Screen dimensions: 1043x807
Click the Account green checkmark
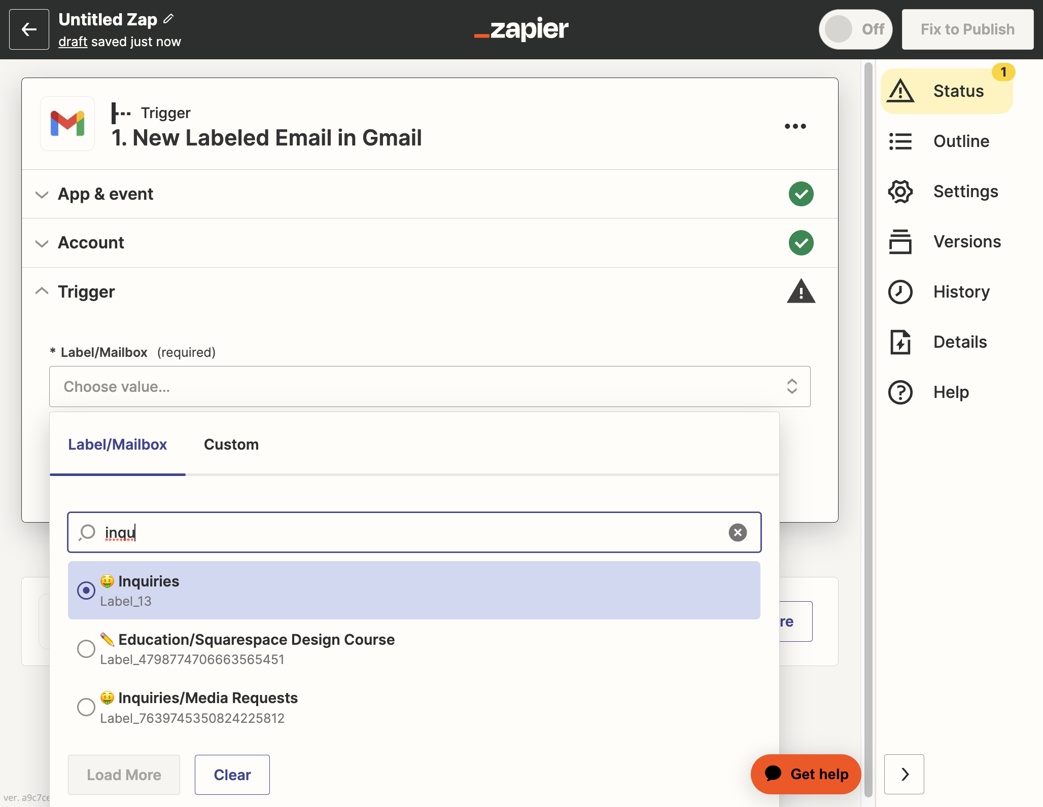pos(801,243)
